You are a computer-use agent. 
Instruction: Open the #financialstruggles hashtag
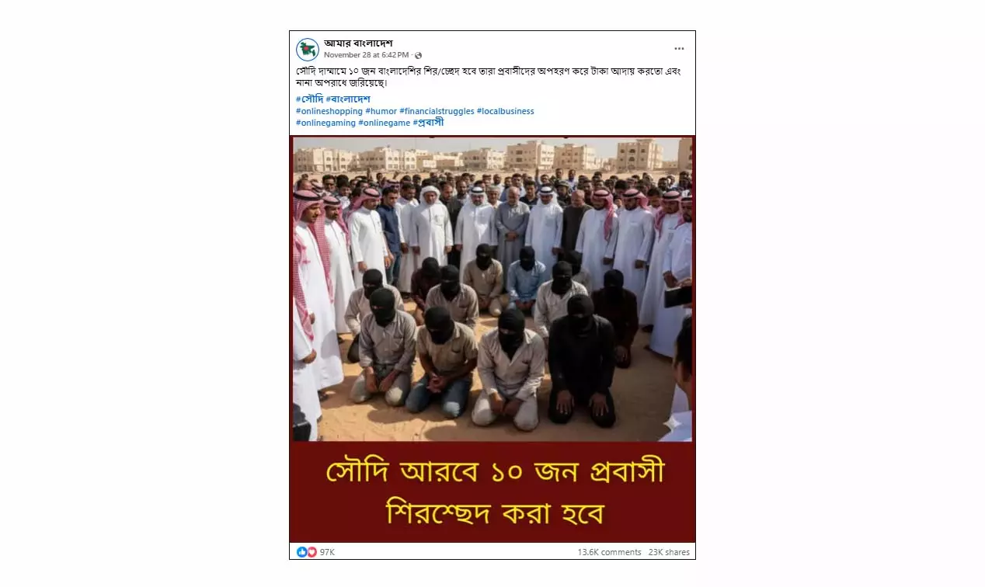coord(437,111)
